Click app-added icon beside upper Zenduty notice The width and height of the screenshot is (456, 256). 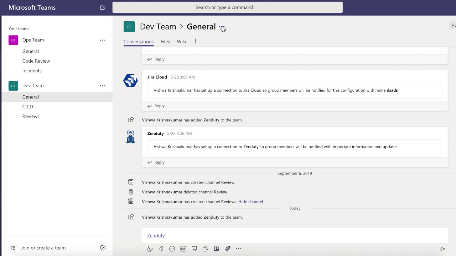coord(131,120)
